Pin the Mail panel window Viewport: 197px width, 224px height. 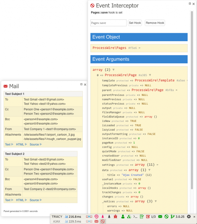point(81,84)
